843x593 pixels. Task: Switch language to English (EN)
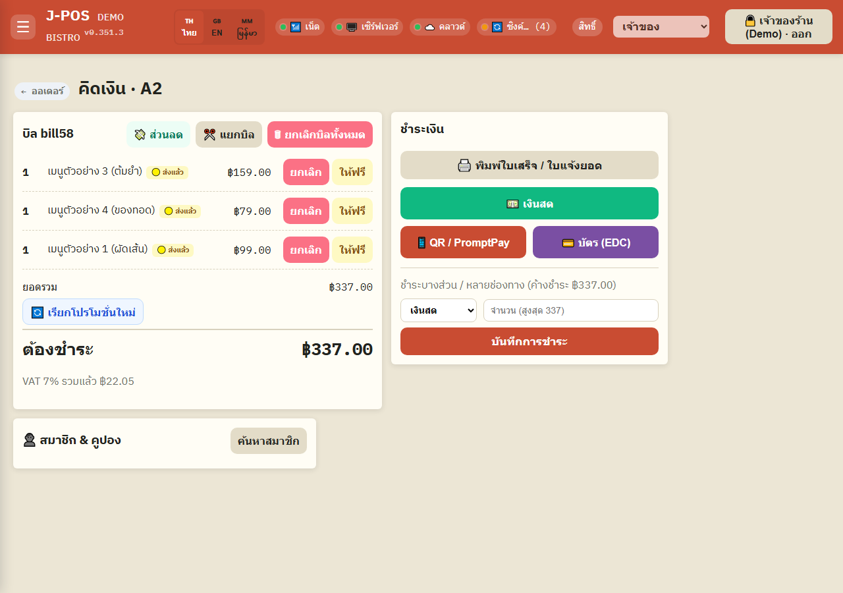(x=217, y=27)
